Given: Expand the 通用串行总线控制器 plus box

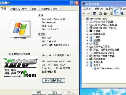Looking at the screenshot, I should (87, 56).
